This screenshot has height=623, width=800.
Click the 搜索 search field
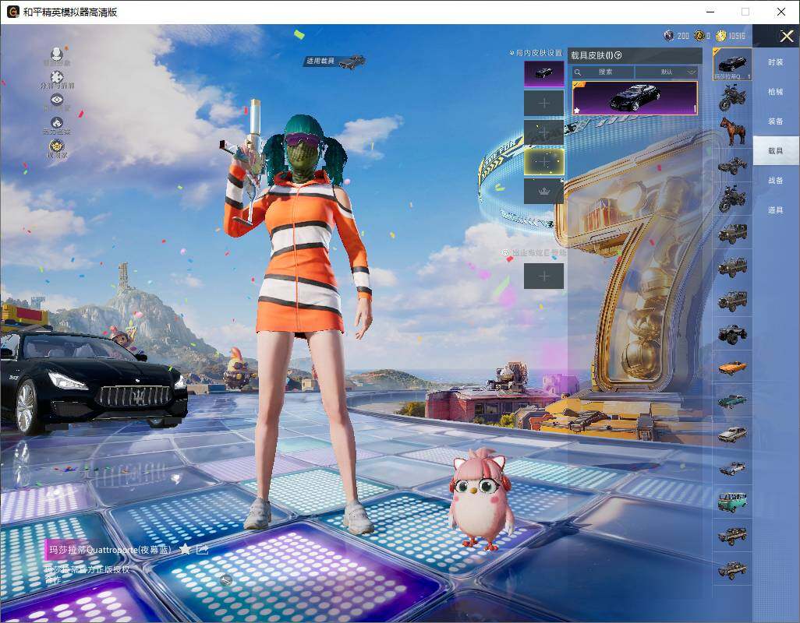click(603, 72)
